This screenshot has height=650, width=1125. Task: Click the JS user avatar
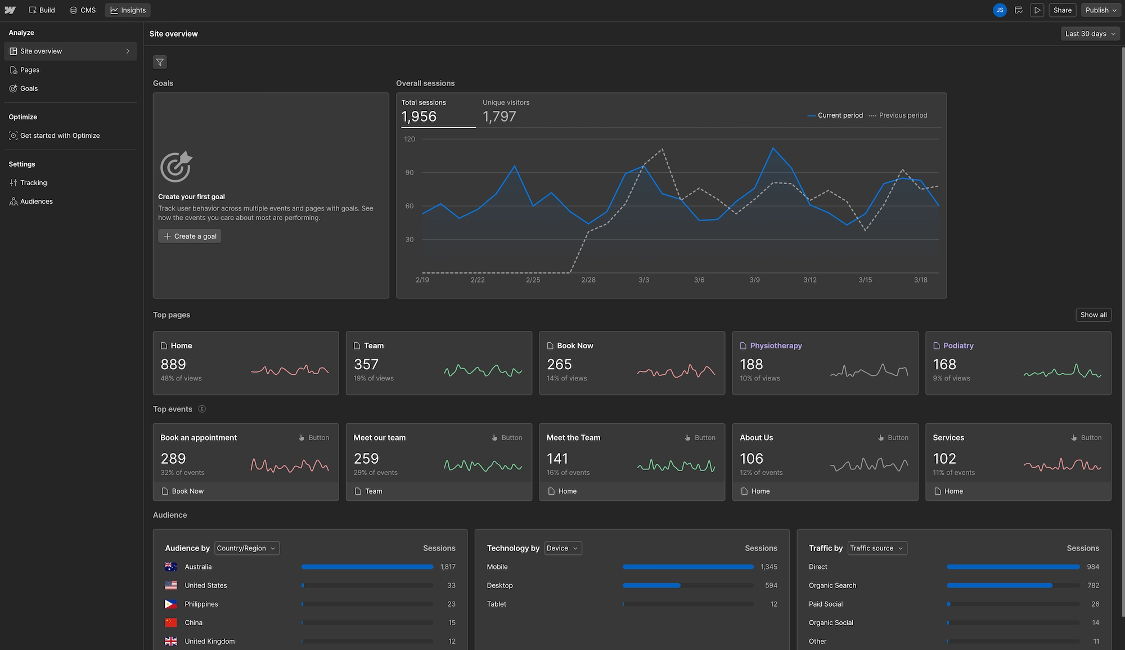(1000, 10)
